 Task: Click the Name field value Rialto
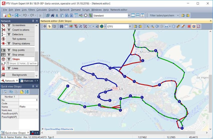29,107
